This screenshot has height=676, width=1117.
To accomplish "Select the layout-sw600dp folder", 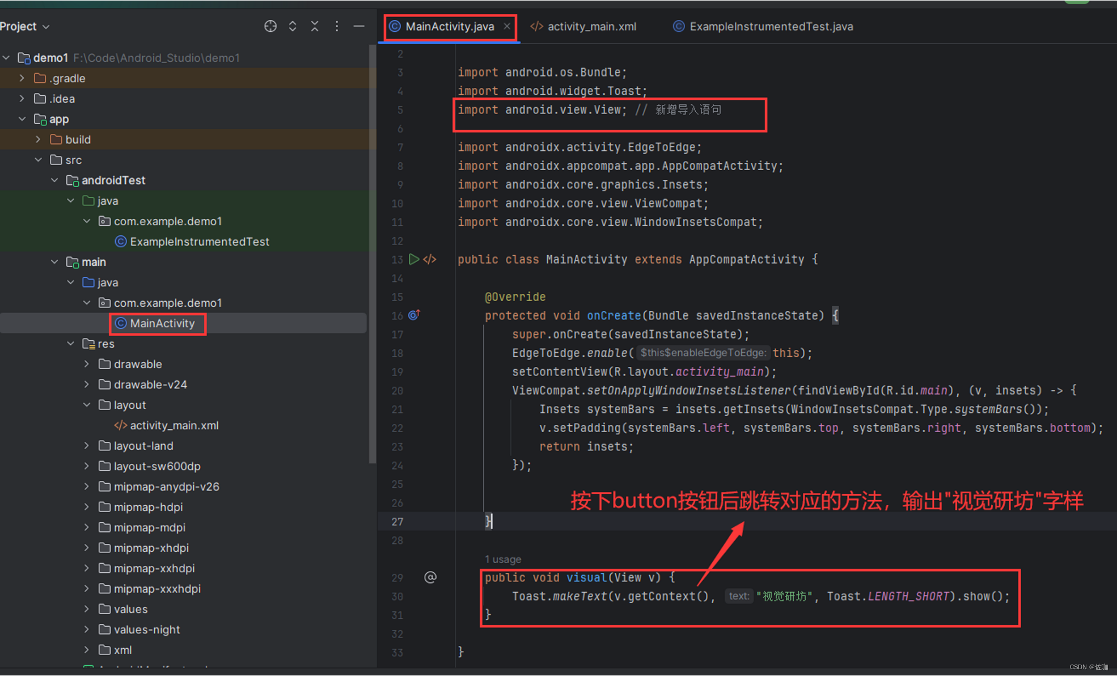I will click(x=150, y=466).
